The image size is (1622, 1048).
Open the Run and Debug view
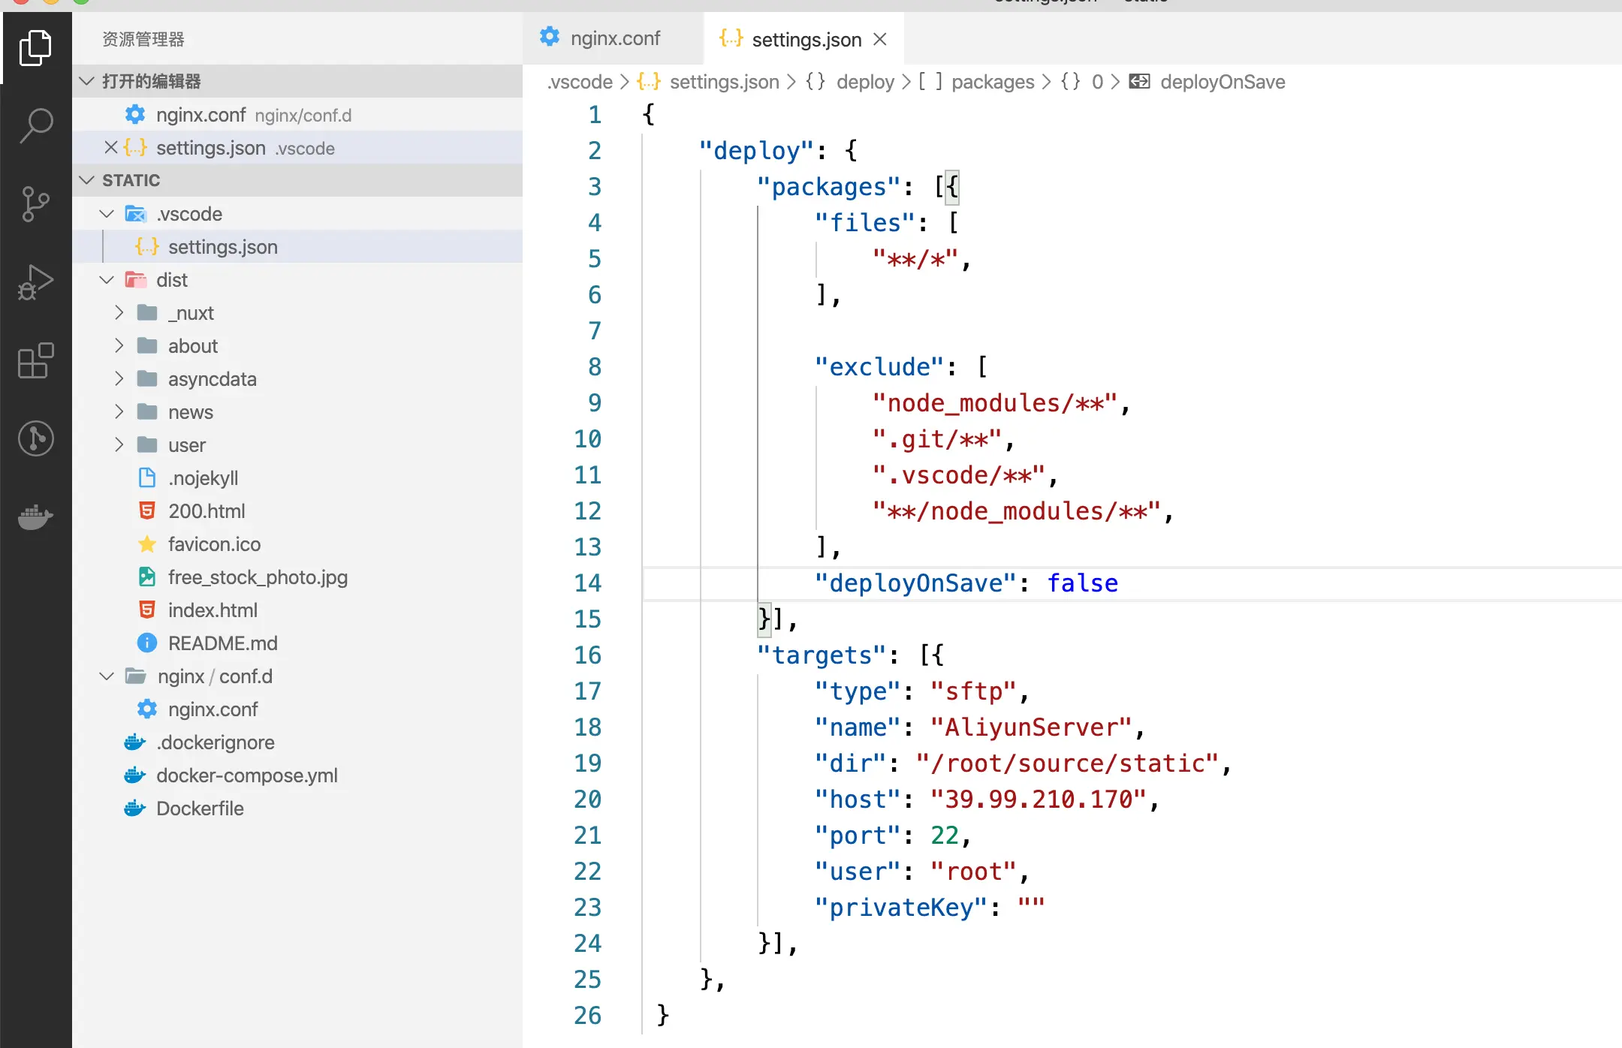coord(35,282)
